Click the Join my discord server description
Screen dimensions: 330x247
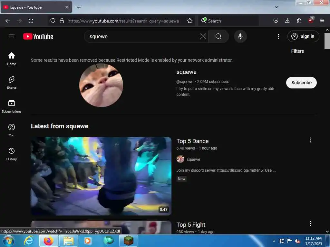coord(226,170)
